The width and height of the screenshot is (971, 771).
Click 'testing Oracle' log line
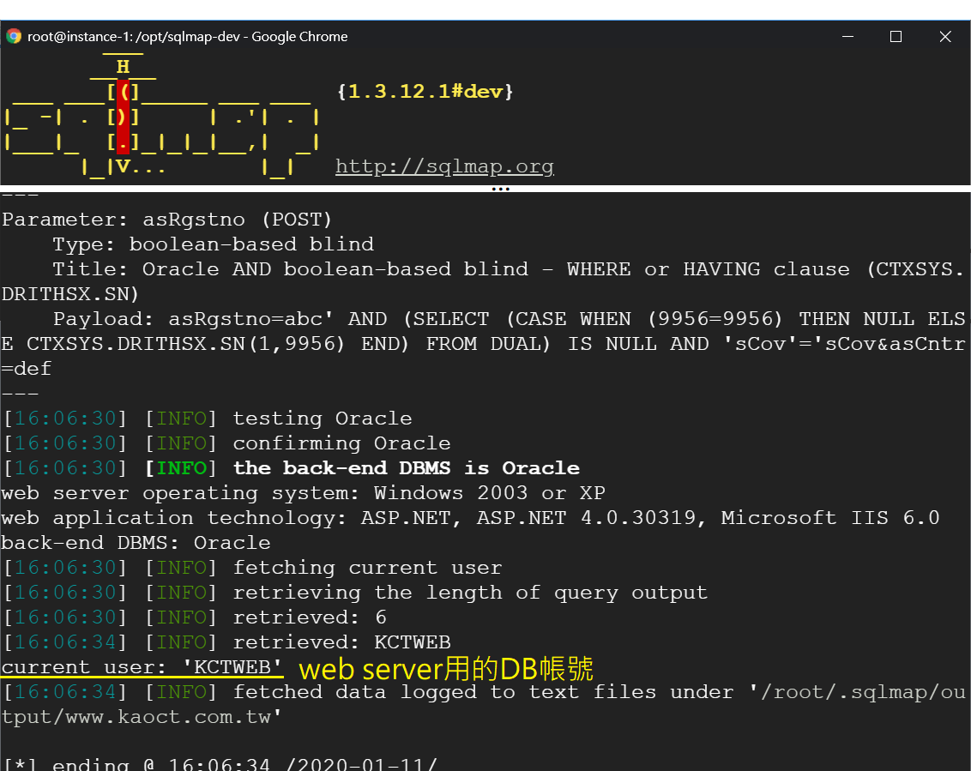point(208,419)
